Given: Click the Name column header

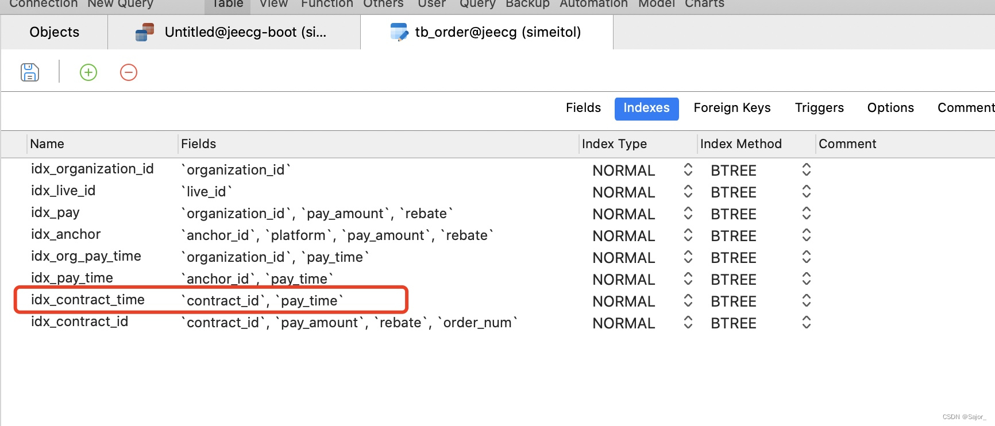Looking at the screenshot, I should [x=102, y=144].
